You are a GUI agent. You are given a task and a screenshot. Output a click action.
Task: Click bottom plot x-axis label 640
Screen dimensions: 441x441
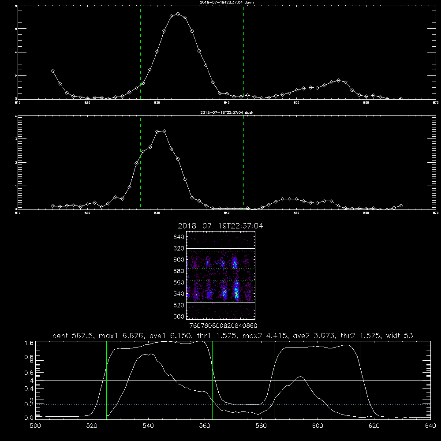[430, 426]
